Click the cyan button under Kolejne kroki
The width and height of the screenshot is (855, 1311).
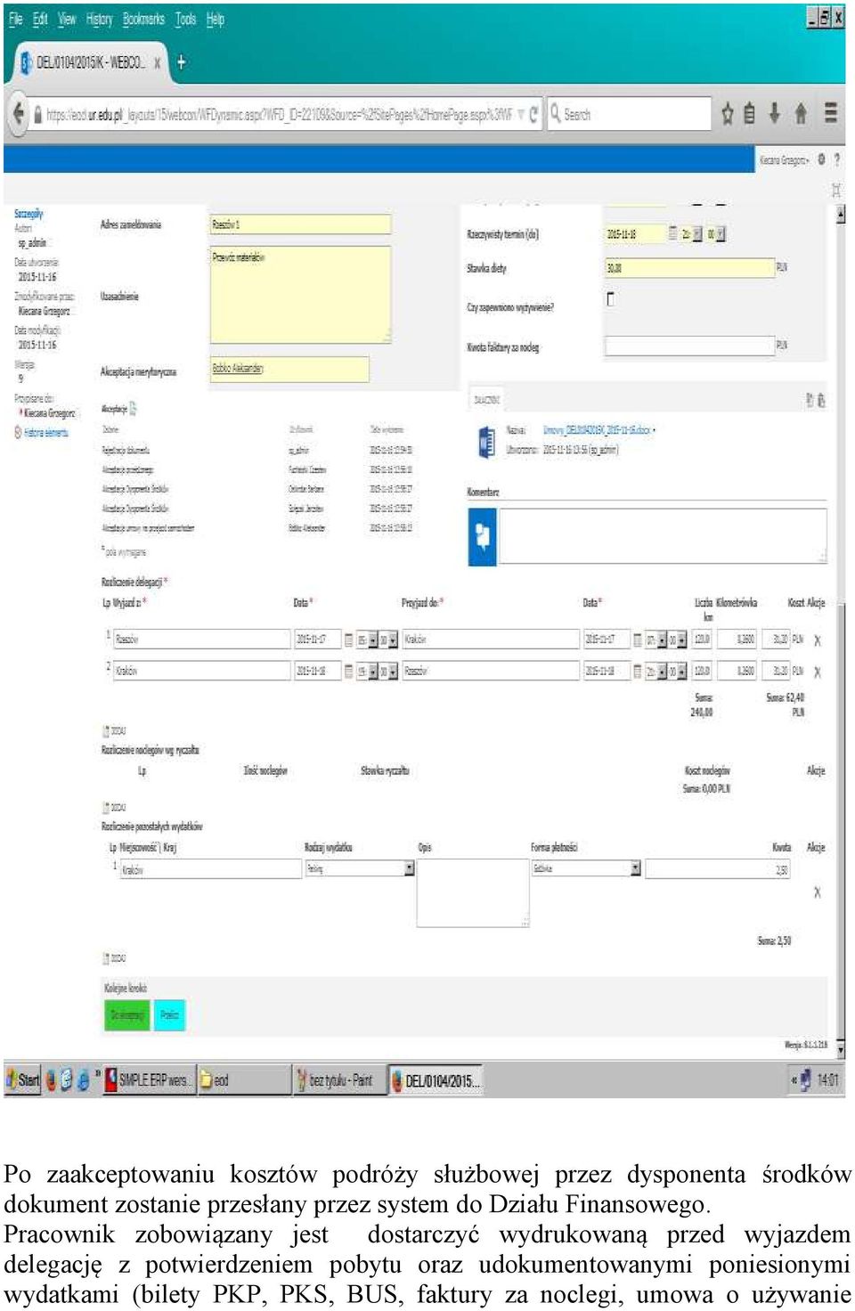pyautogui.click(x=169, y=1015)
